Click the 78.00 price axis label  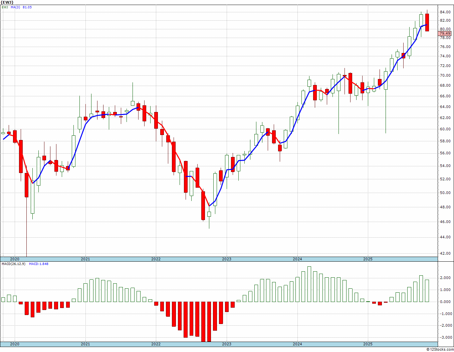pyautogui.click(x=445, y=38)
